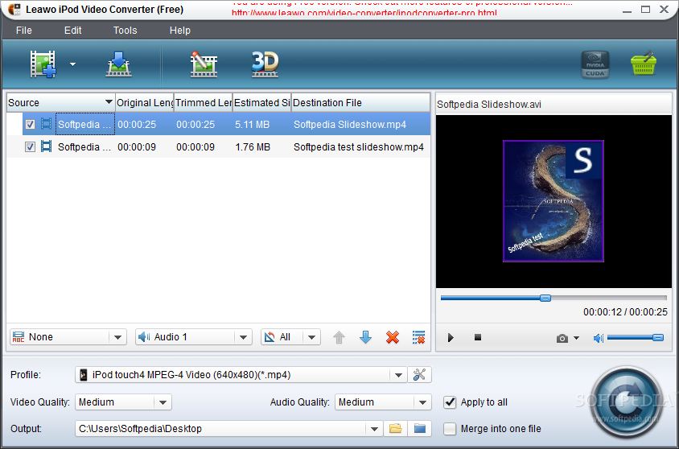
Task: Click the Move Up gray arrow icon
Action: [339, 337]
